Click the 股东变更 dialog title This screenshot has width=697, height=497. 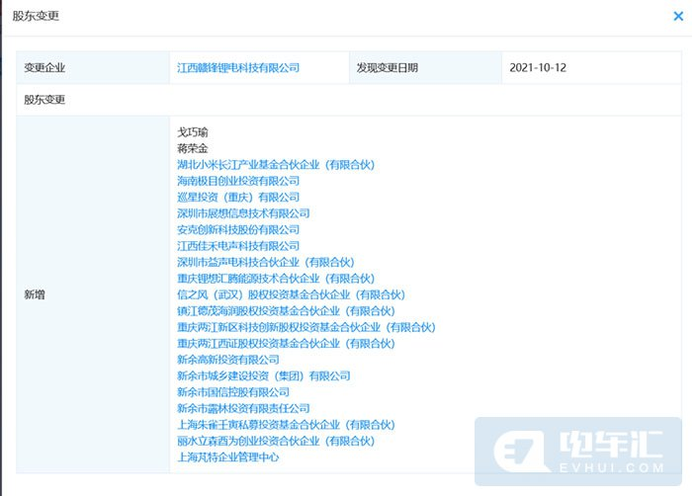pos(36,16)
